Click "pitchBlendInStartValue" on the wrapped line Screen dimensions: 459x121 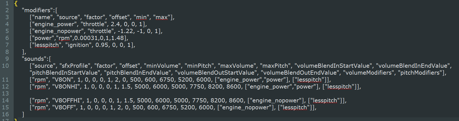point(66,73)
